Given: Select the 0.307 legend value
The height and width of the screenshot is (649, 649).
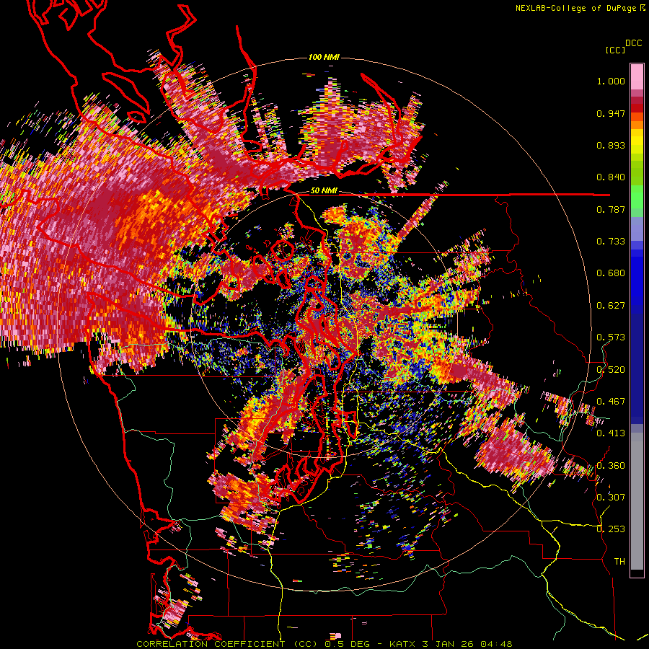Looking at the screenshot, I should pos(611,498).
